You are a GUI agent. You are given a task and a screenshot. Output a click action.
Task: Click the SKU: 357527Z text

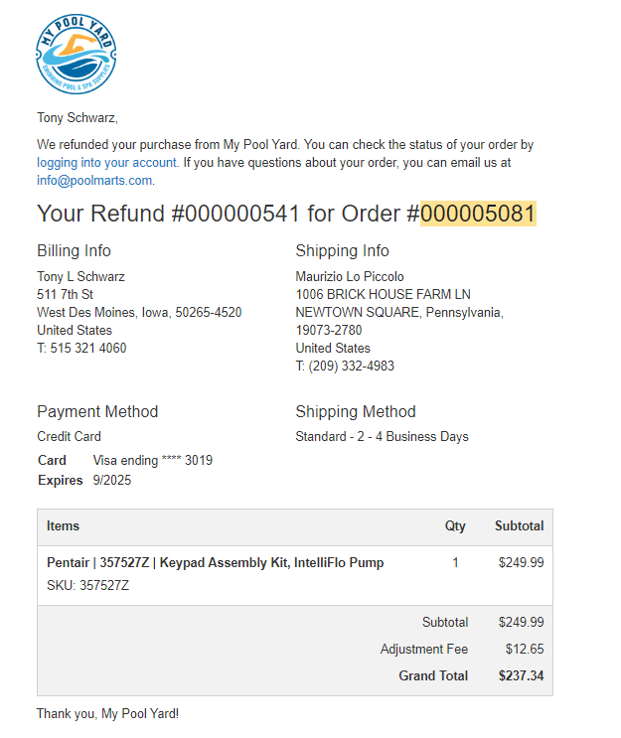[87, 585]
